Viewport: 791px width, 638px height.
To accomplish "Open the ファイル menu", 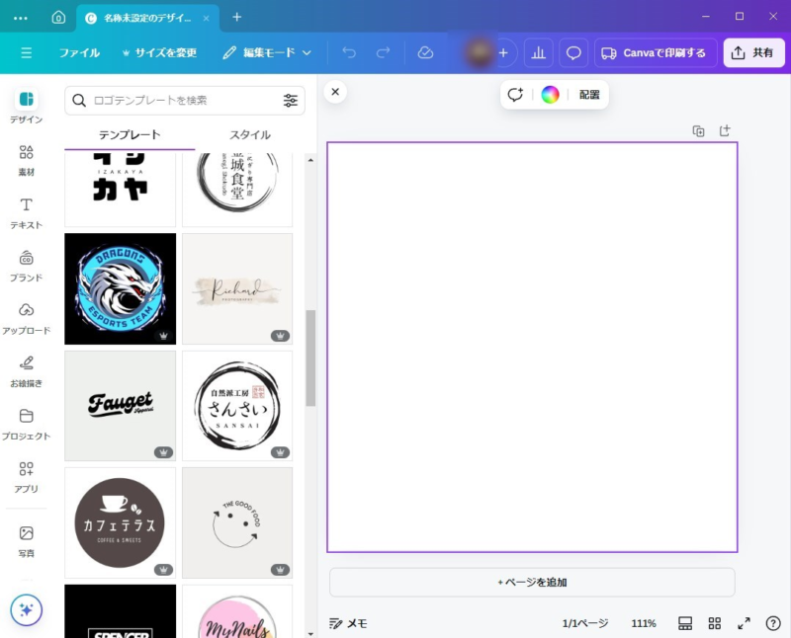I will pos(79,52).
